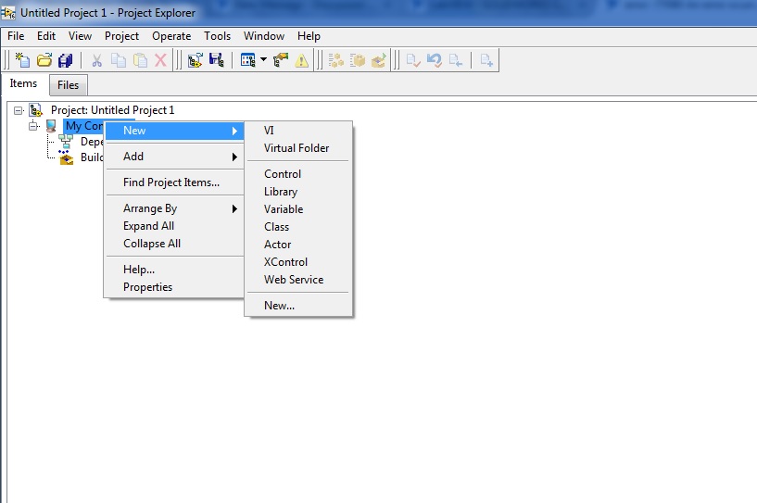Collapse the Project: Untitled Project 1 node
Viewport: 757px width, 503px height.
(x=19, y=110)
